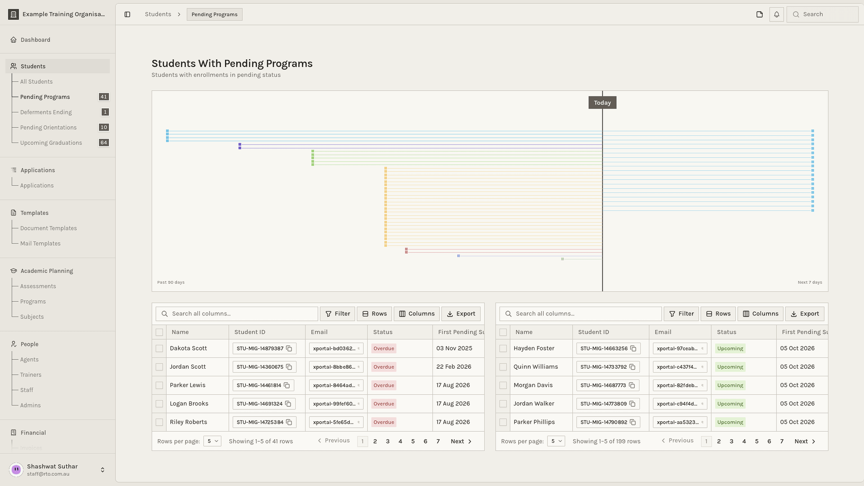Tick the checkbox for Parker Lewis
This screenshot has height=486, width=864.
pos(159,385)
